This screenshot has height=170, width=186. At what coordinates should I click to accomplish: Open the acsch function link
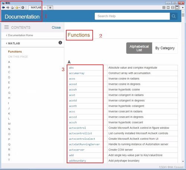pos(73,123)
